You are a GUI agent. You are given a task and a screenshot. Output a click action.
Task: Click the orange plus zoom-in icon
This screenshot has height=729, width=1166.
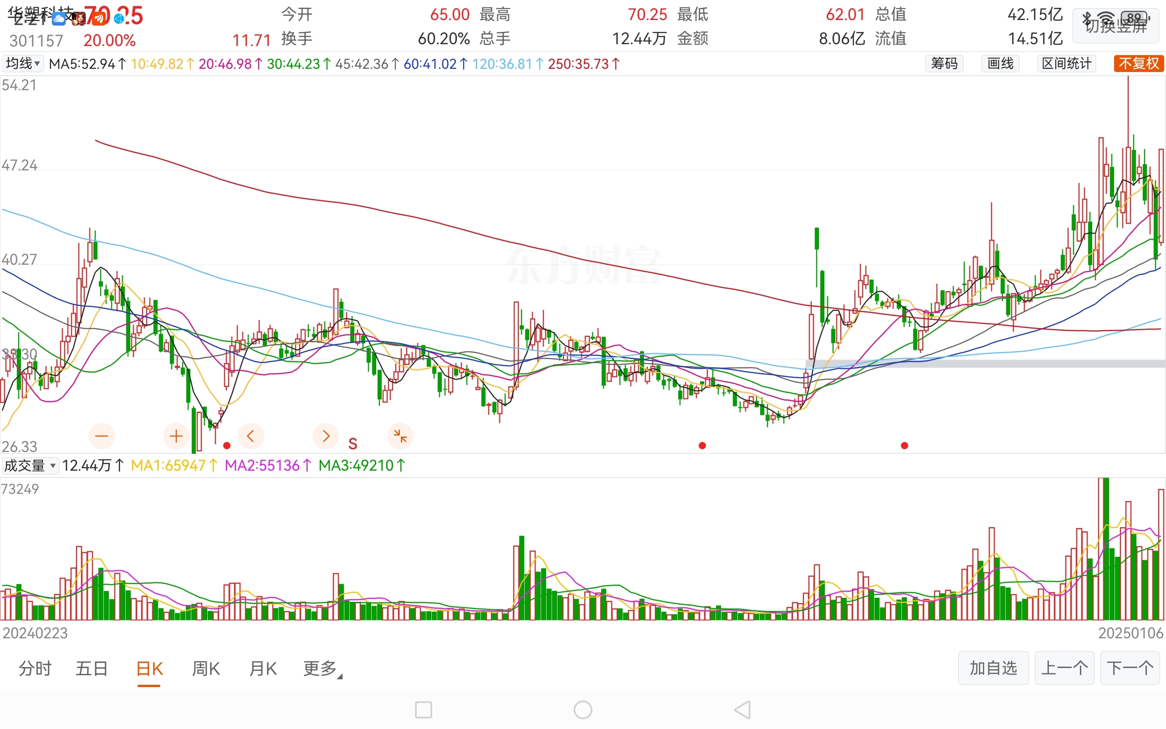point(176,436)
